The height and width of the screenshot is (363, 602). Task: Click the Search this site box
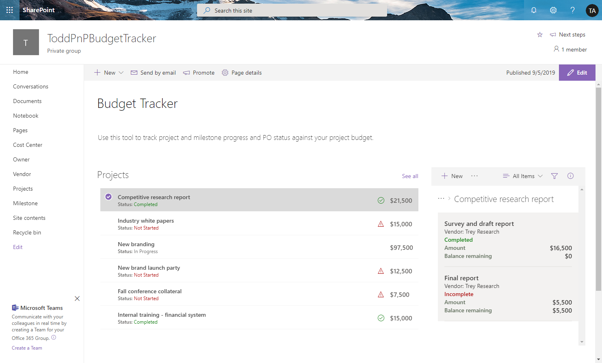pyautogui.click(x=292, y=11)
